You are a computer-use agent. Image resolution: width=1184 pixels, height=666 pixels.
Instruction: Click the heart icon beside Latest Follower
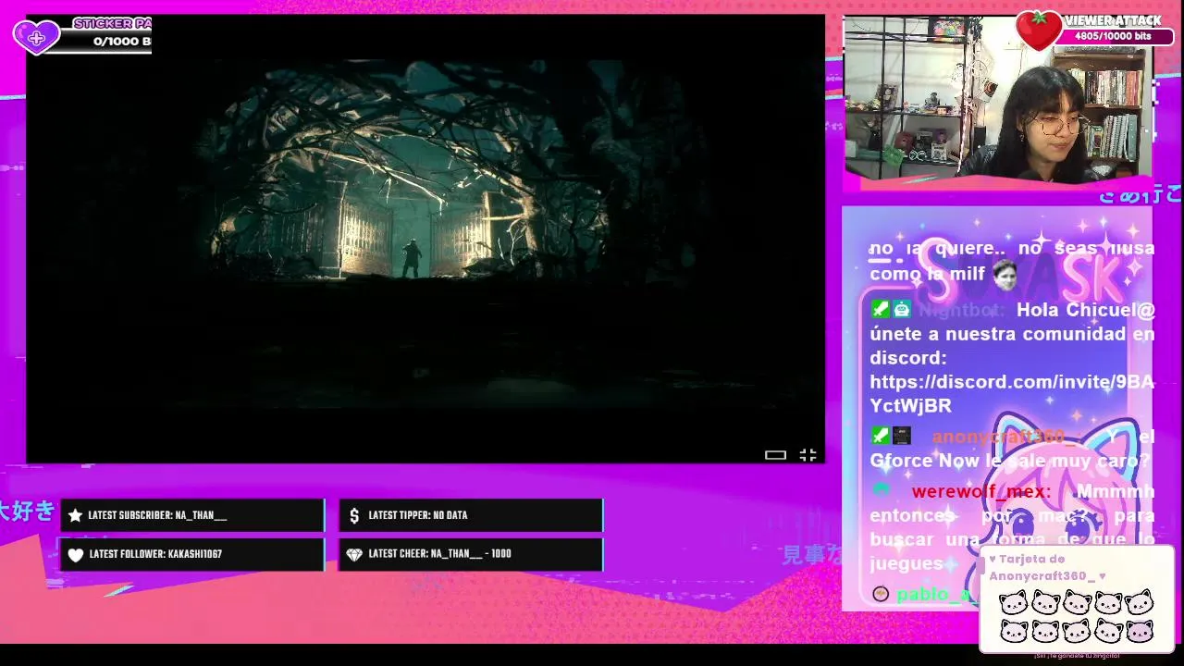click(x=76, y=554)
